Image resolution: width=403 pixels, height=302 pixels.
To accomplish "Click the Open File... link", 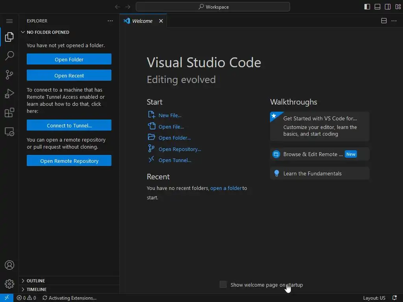I will (171, 127).
